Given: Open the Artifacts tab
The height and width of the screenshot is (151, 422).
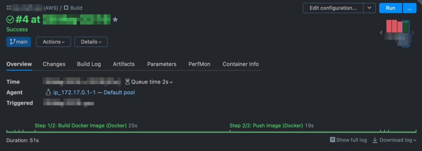Looking at the screenshot, I should pyautogui.click(x=124, y=64).
